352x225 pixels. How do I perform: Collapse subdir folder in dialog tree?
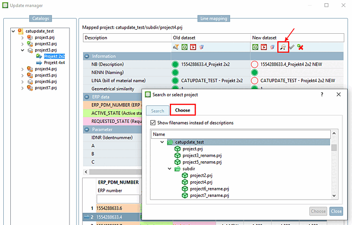click(x=169, y=169)
